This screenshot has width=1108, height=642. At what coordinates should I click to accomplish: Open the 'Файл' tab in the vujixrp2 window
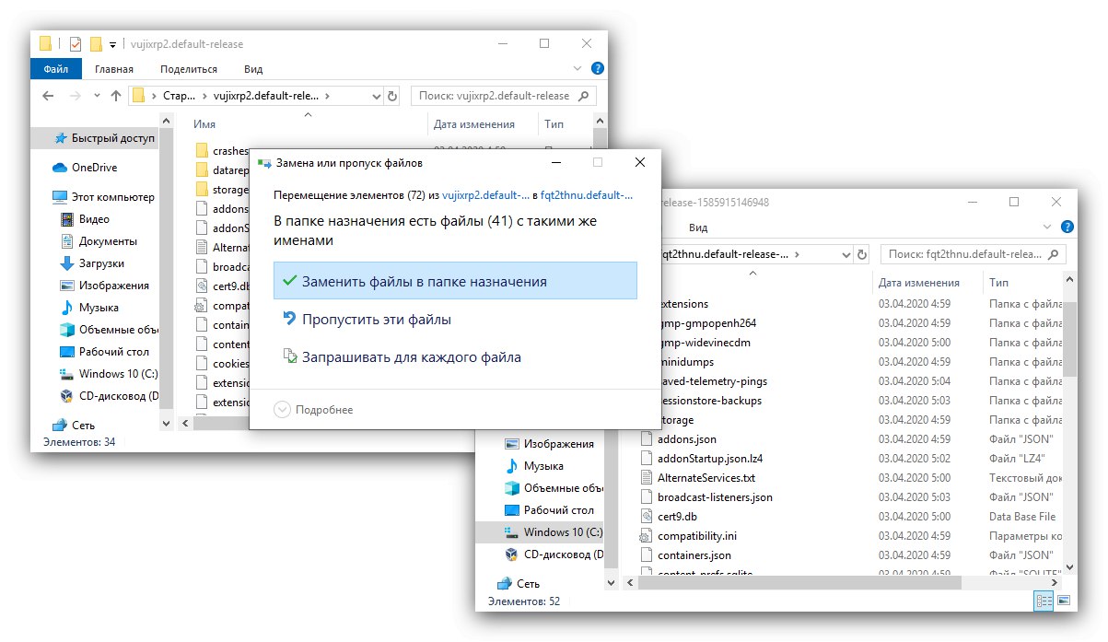[55, 69]
